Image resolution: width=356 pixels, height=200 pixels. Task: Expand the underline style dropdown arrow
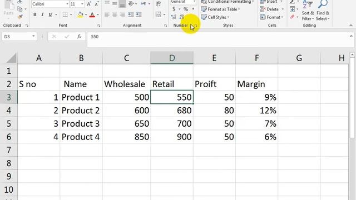56,15
